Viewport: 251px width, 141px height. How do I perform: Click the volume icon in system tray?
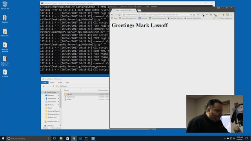point(234,138)
